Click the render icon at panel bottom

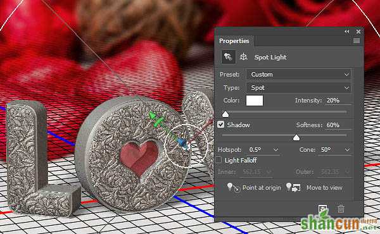pyautogui.click(x=322, y=209)
